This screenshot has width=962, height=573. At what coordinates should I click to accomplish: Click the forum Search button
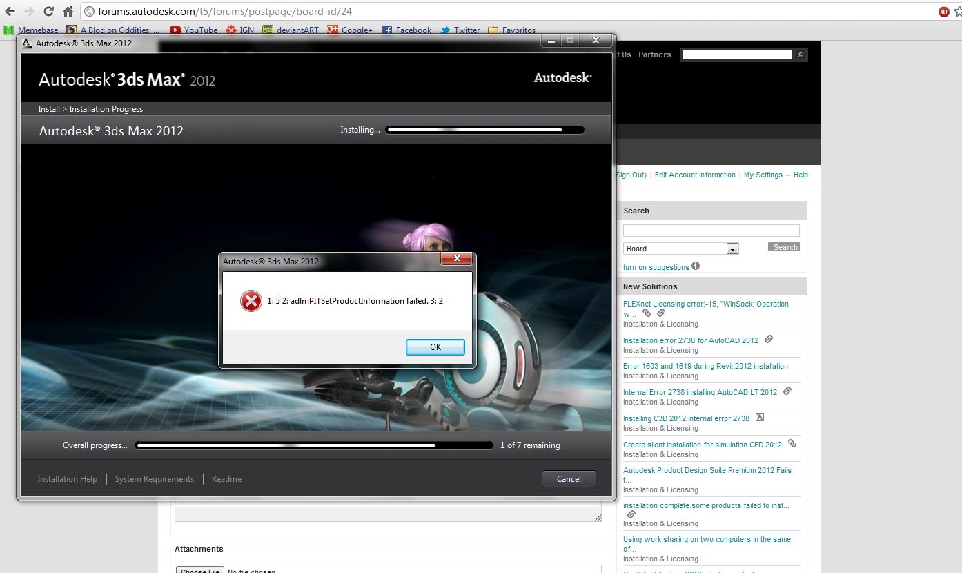(784, 247)
